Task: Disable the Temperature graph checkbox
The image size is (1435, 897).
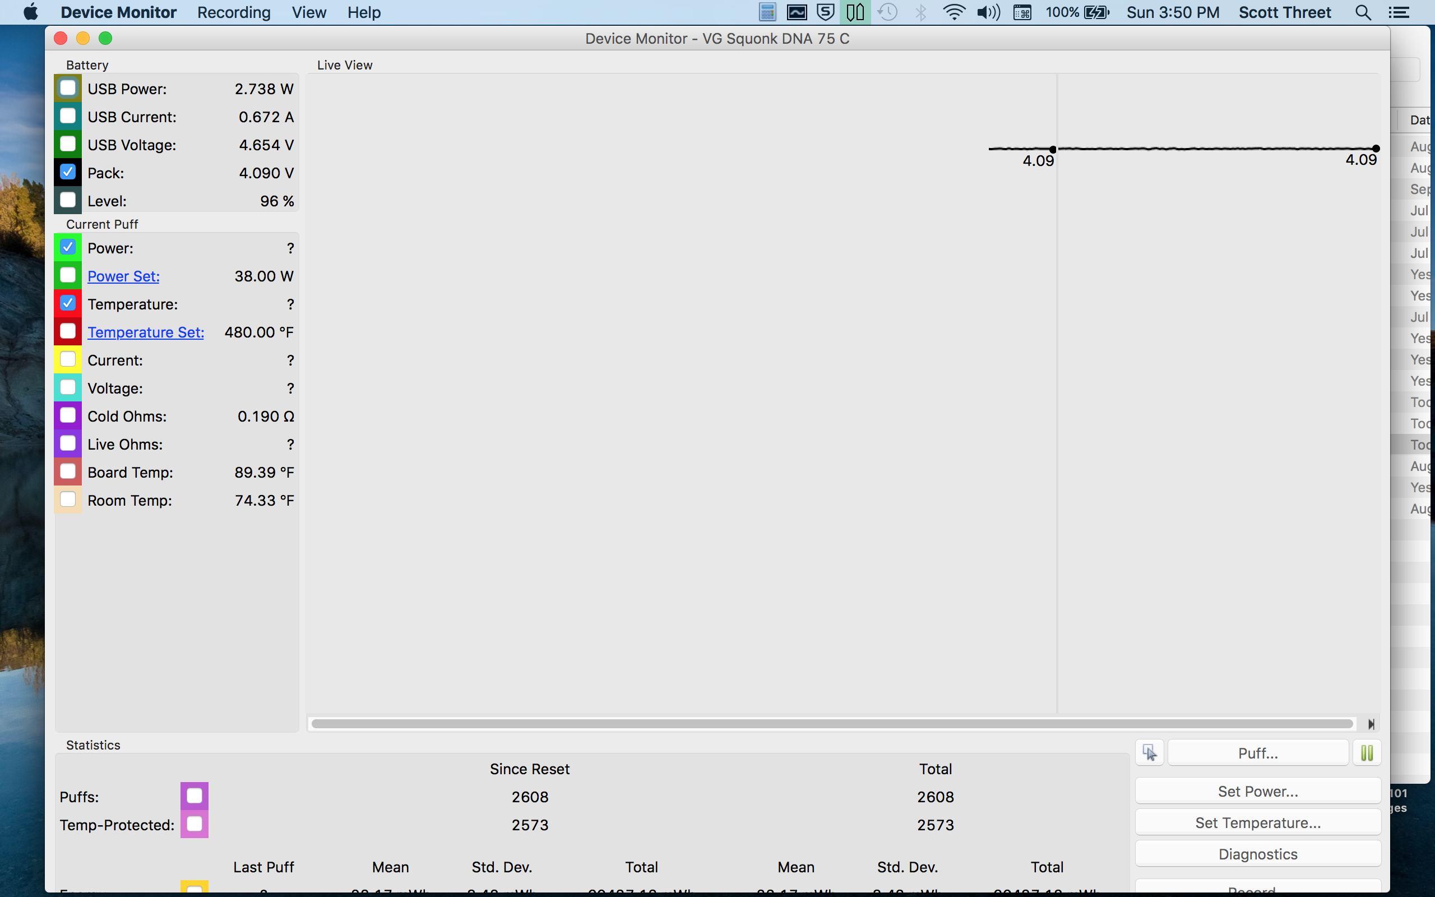Action: [x=68, y=303]
